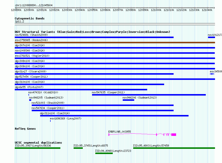The image size is (222, 163).
Task: Open dgv311n100 (Coe2014) label
Action: 55,113
